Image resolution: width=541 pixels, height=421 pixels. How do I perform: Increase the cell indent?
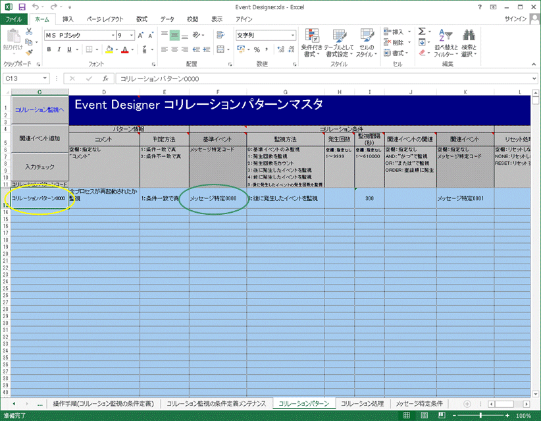click(x=207, y=49)
